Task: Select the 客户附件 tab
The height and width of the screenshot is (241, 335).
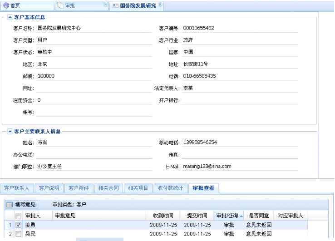Action: (79, 188)
